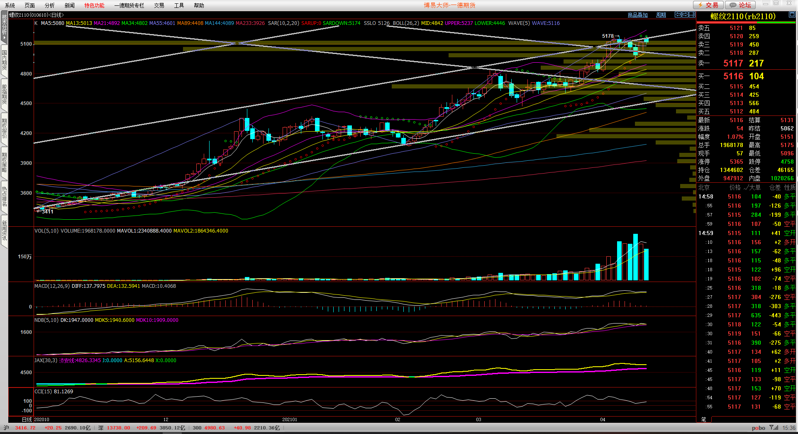Viewport: 798px width, 434px height.
Task: Toggle the split panel layout icon
Action: pyautogui.click(x=692, y=15)
